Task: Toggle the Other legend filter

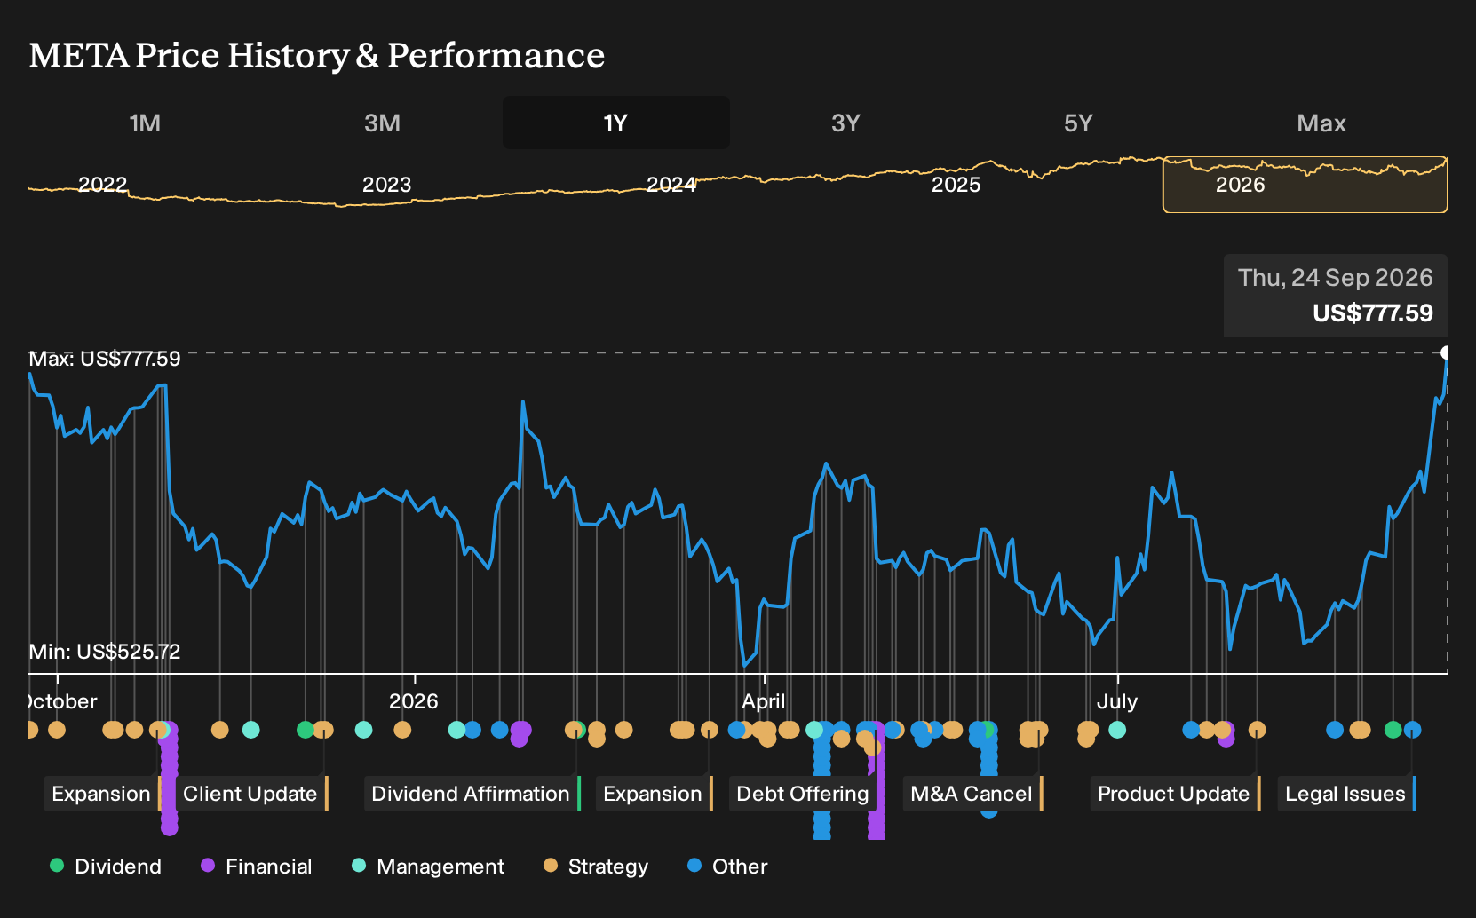Action: coord(727,867)
